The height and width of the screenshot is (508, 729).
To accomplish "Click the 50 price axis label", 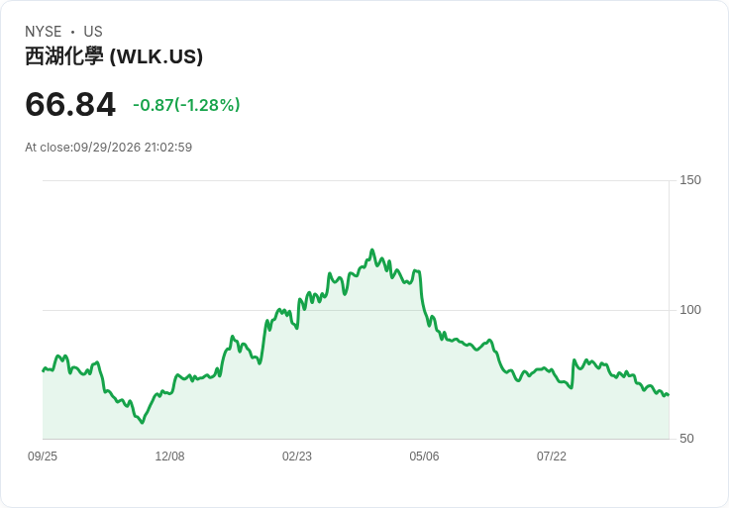I will point(686,439).
